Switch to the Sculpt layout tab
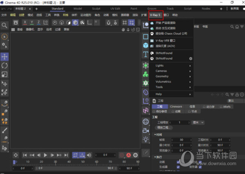Viewport: 245px width, 174px height. (x=96, y=9)
